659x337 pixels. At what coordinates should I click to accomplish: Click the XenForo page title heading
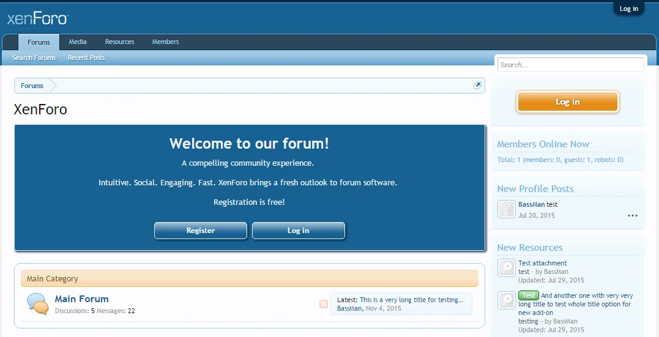(40, 109)
